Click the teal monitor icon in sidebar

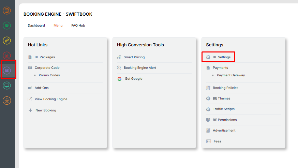pyautogui.click(x=7, y=86)
